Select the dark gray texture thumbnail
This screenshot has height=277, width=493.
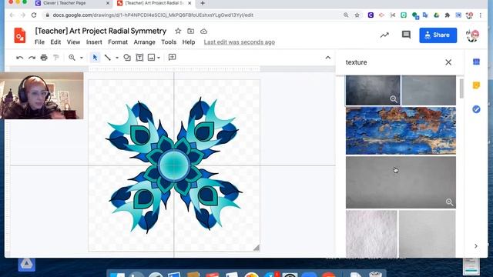(373, 90)
